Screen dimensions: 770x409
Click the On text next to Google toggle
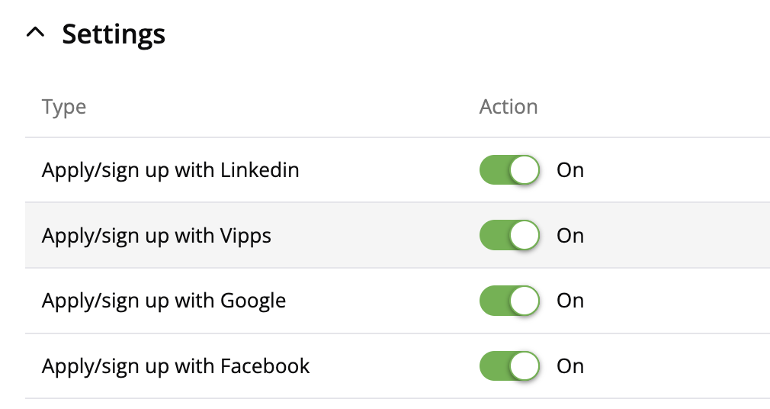point(570,301)
